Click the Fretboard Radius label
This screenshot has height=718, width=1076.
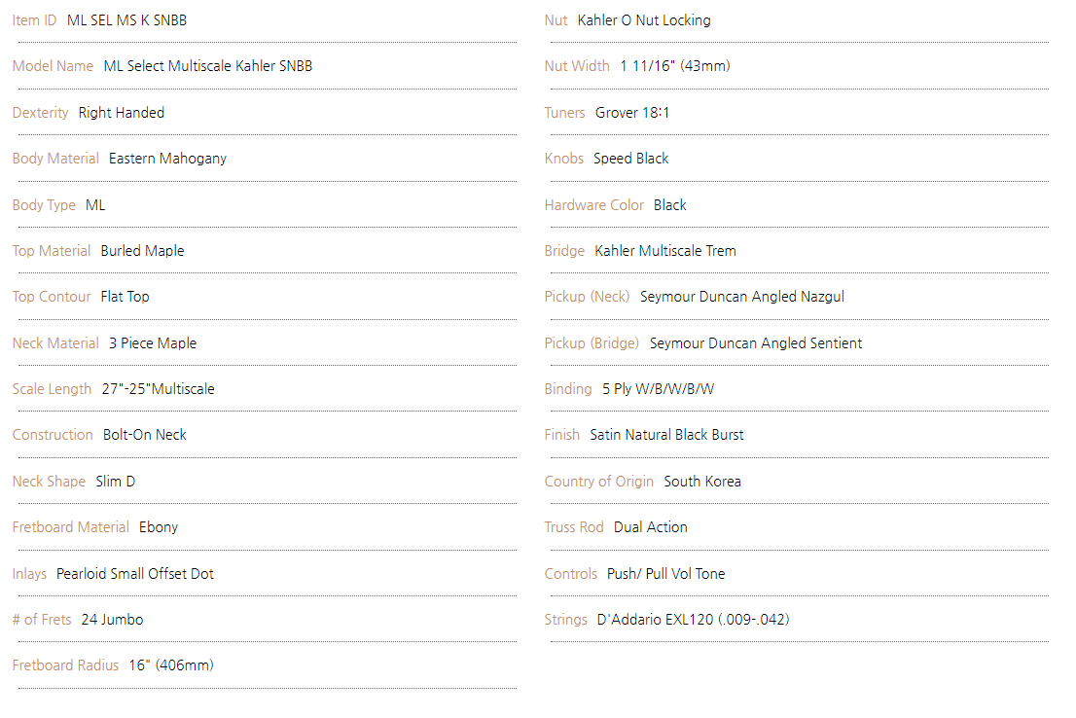point(65,665)
